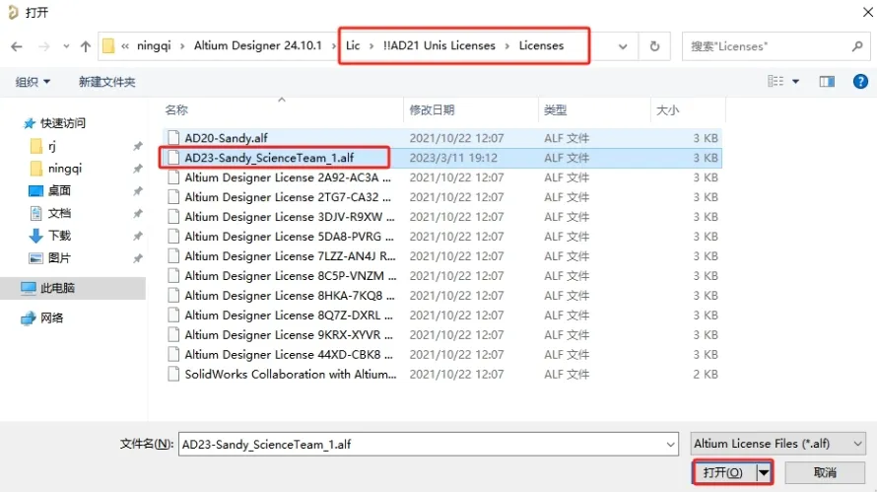Image resolution: width=877 pixels, height=492 pixels.
Task: Open recent locations dropdown arrow
Action: tap(66, 46)
